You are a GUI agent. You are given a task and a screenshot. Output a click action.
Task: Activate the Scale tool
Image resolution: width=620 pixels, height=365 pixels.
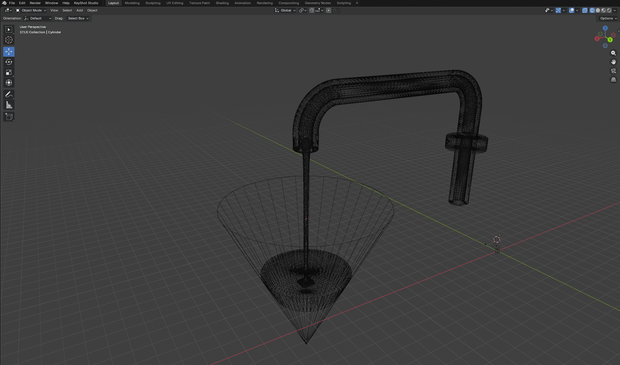coord(9,72)
